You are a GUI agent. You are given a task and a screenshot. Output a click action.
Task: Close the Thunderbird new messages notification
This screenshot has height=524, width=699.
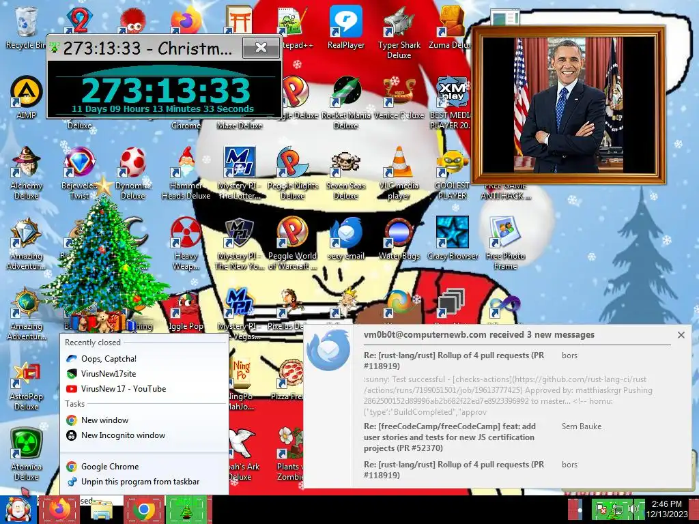[x=681, y=335]
